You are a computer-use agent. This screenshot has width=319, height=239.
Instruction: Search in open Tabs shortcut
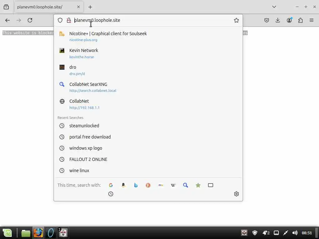(x=211, y=185)
